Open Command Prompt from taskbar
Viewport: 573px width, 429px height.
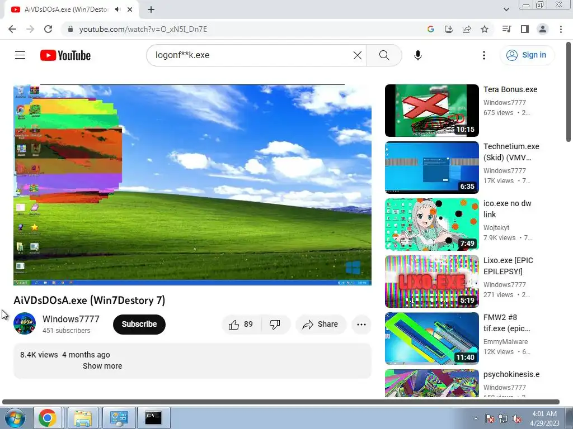point(153,418)
